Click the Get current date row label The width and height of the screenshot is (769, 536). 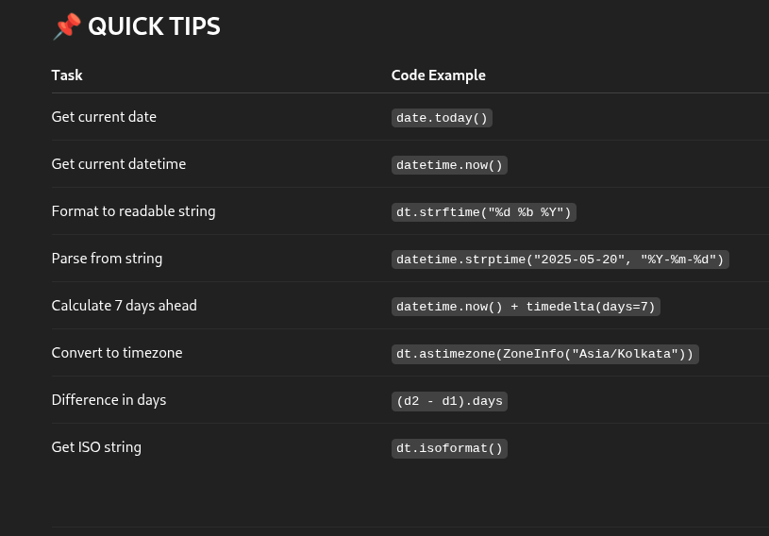coord(104,117)
